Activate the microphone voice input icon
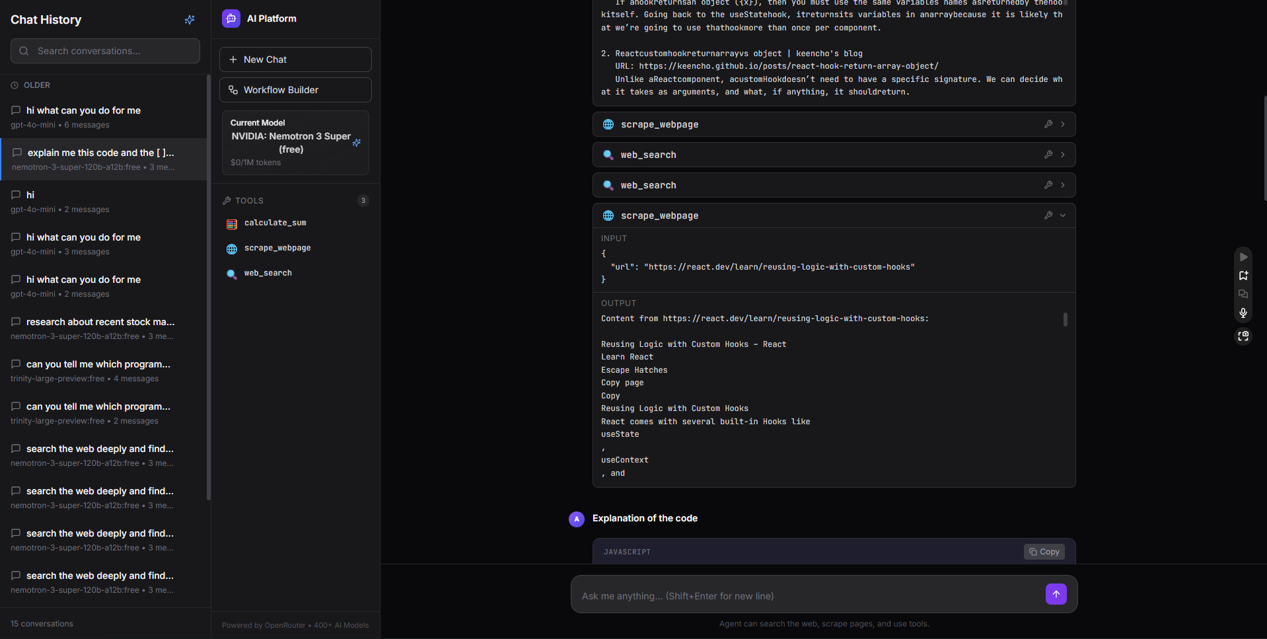This screenshot has width=1267, height=639. [1243, 313]
